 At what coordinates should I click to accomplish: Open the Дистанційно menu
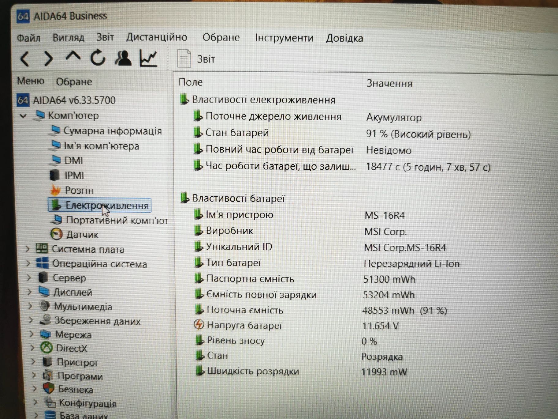pos(157,37)
